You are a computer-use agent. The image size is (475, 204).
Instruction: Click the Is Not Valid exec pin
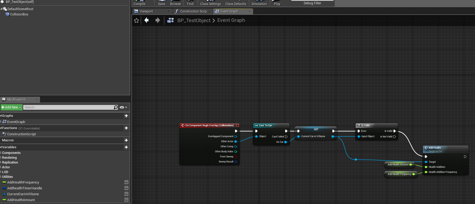click(x=395, y=137)
